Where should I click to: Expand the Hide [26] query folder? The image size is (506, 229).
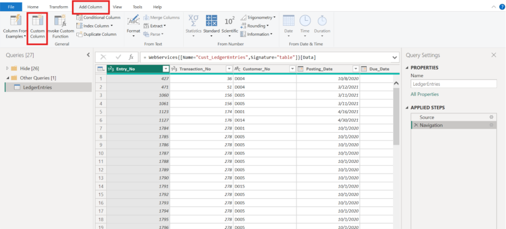7,68
